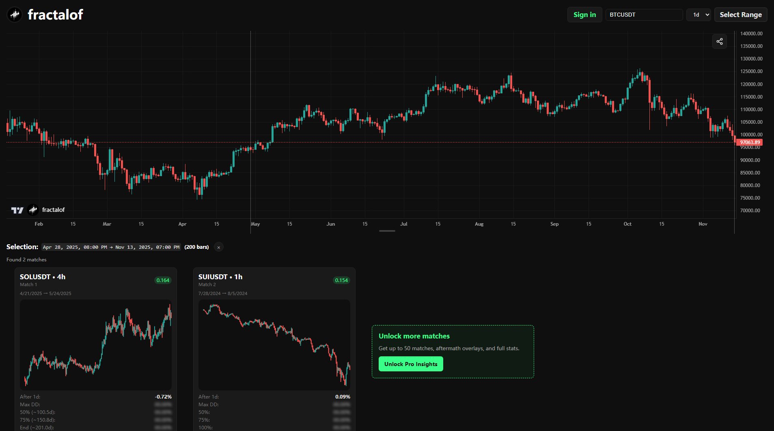774x431 pixels.
Task: Click the selection date range chip
Action: click(111, 247)
